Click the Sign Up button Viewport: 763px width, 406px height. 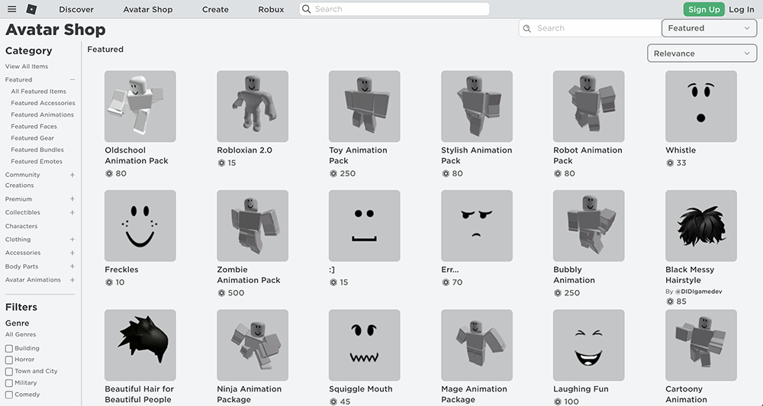(703, 9)
